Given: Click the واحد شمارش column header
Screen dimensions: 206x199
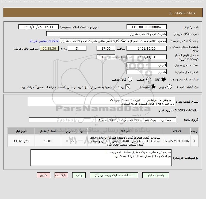Looking at the screenshot, I should tap(74, 131).
